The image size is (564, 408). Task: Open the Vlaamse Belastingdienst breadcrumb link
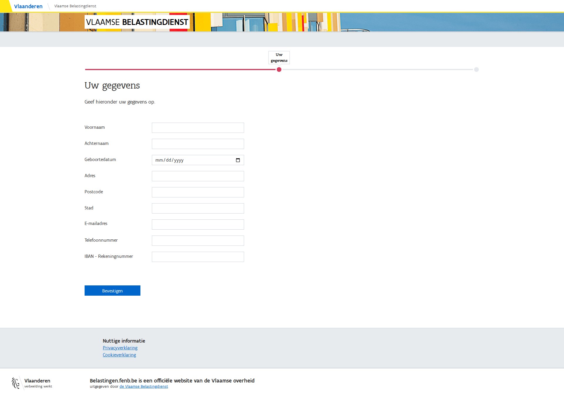tap(75, 6)
